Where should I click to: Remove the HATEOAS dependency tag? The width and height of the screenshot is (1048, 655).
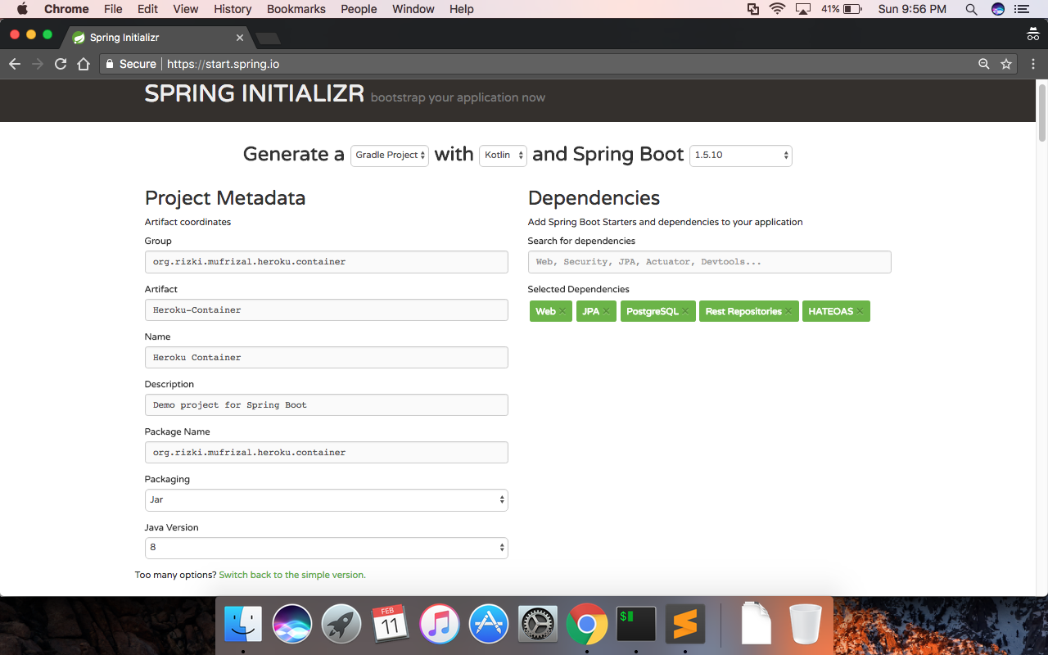point(861,312)
